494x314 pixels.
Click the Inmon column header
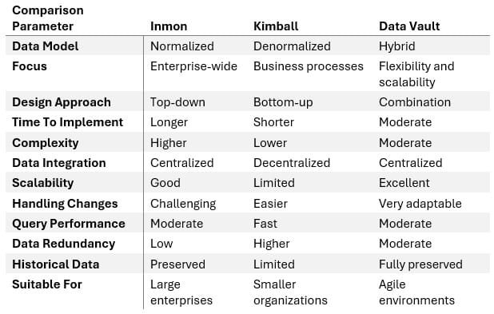(169, 26)
